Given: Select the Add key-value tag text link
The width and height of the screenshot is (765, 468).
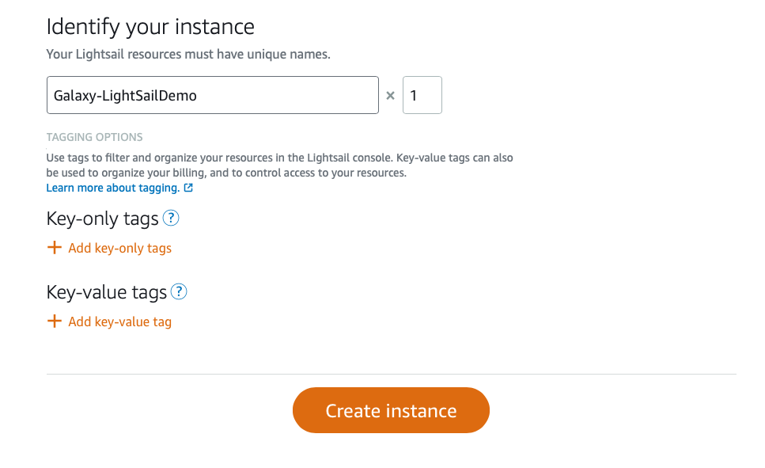Looking at the screenshot, I should tap(120, 322).
